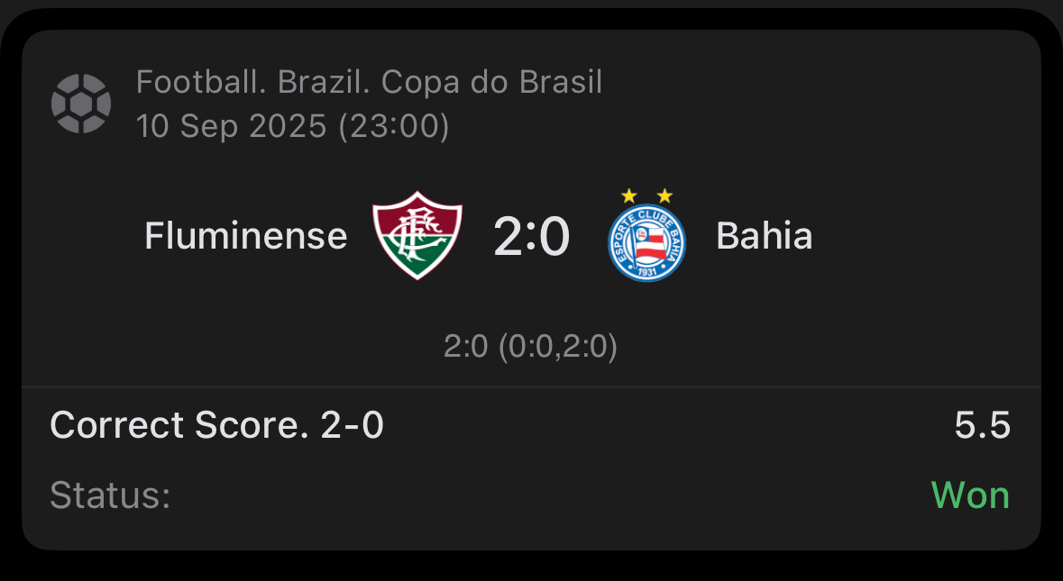Click the right gold star above Bahia crest
The height and width of the screenshot is (581, 1063).
(665, 195)
